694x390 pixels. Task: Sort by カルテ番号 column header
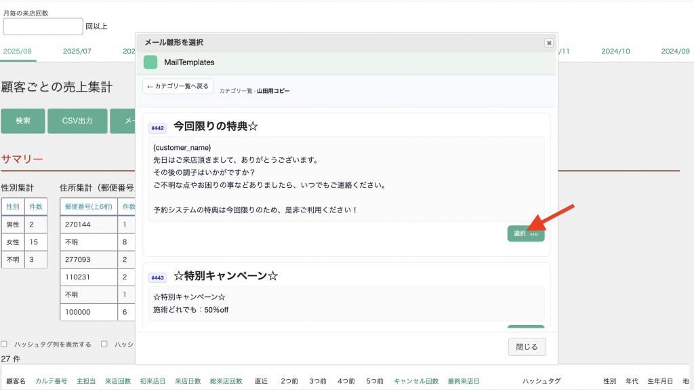coord(52,381)
